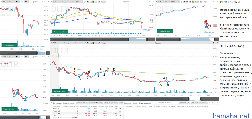Select trend line tool in DLTR 15m chart
This screenshot has width=252, height=119.
(193, 2)
